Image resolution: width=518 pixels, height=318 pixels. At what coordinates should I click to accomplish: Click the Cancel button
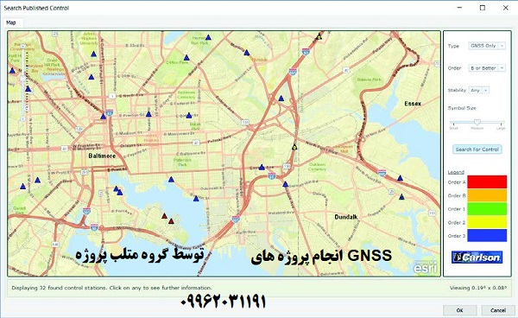click(498, 310)
